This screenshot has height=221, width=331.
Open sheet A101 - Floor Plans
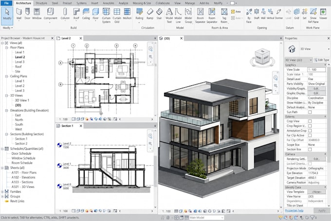point(24,173)
